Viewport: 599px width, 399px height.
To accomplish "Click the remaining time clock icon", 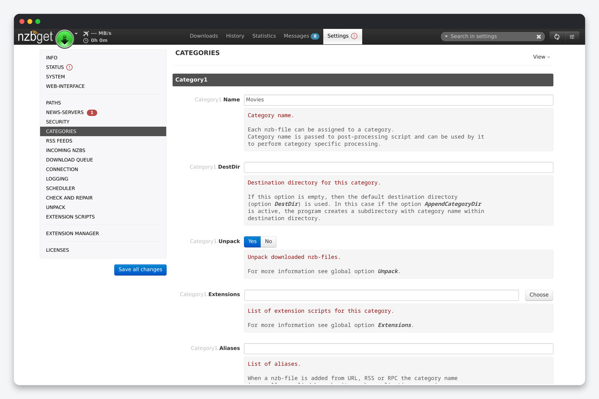I will tap(86, 40).
